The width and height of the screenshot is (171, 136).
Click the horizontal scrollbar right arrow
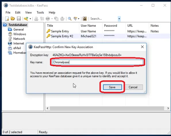pyautogui.click(x=168, y=108)
